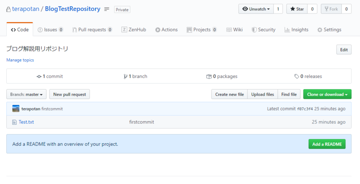The width and height of the screenshot is (360, 184).
Task: Click the Upload files button
Action: click(263, 94)
